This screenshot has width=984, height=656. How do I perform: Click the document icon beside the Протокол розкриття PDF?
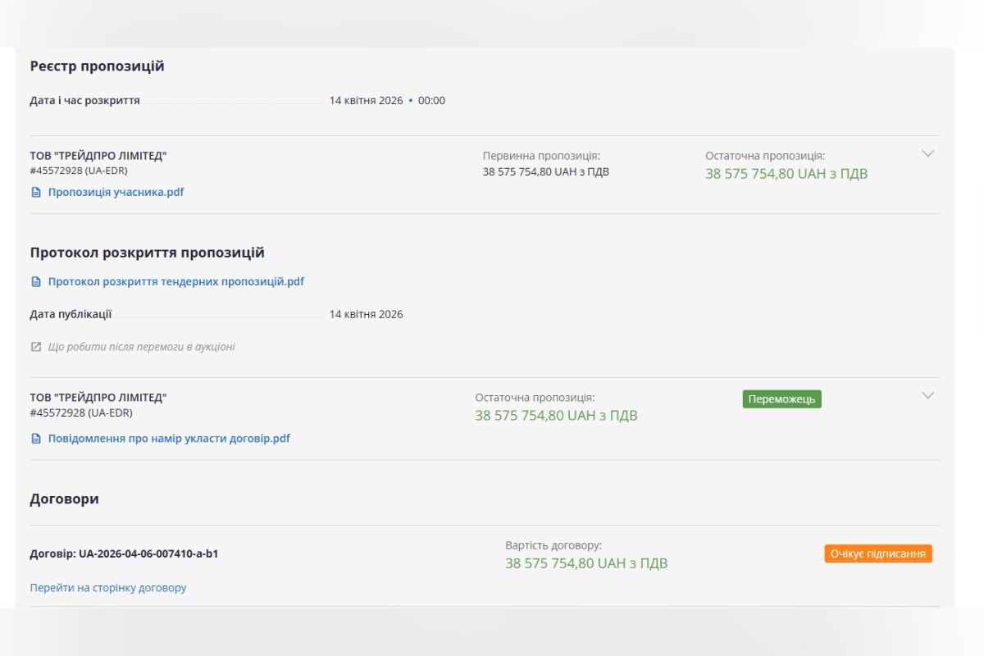[x=35, y=282]
